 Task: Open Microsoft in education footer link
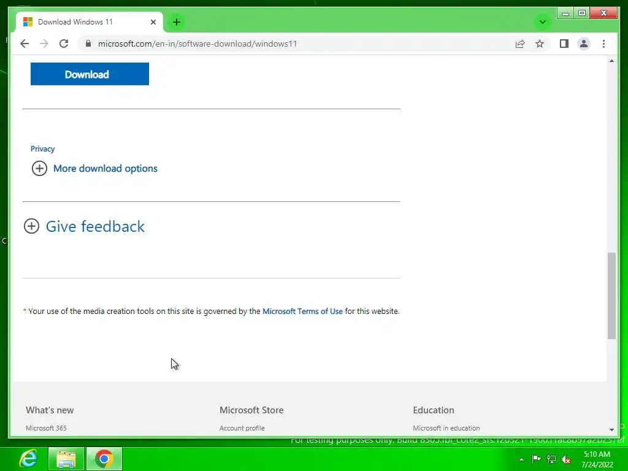click(x=446, y=427)
